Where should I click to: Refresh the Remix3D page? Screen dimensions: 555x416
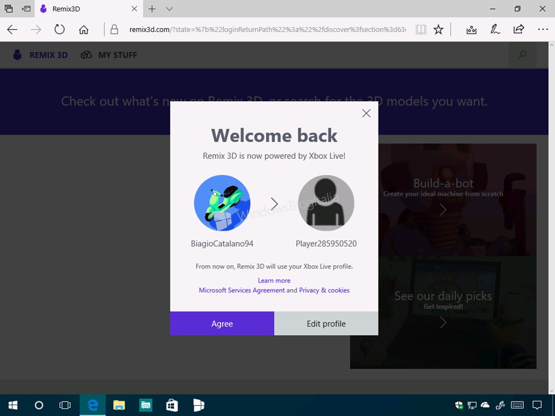point(60,29)
